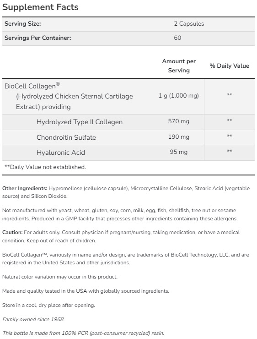This screenshot has height=339, width=257.
Task: Click the Daily Value not established footnote
Action: pos(45,167)
